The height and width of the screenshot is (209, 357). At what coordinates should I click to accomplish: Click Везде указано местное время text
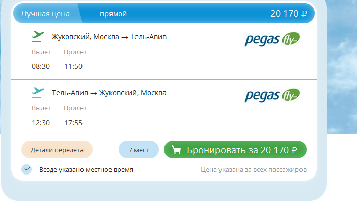(x=86, y=169)
